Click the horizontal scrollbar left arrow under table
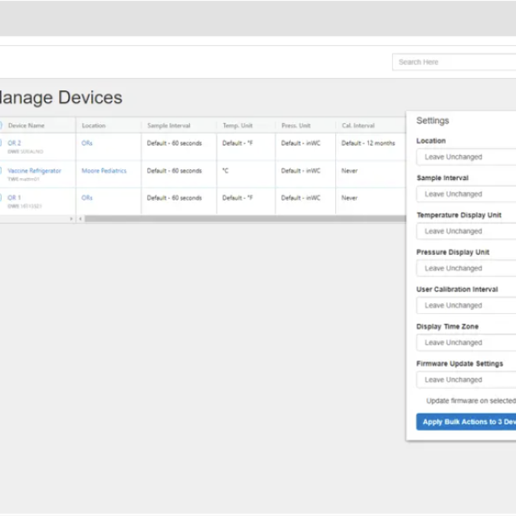The height and width of the screenshot is (516, 516). click(80, 219)
